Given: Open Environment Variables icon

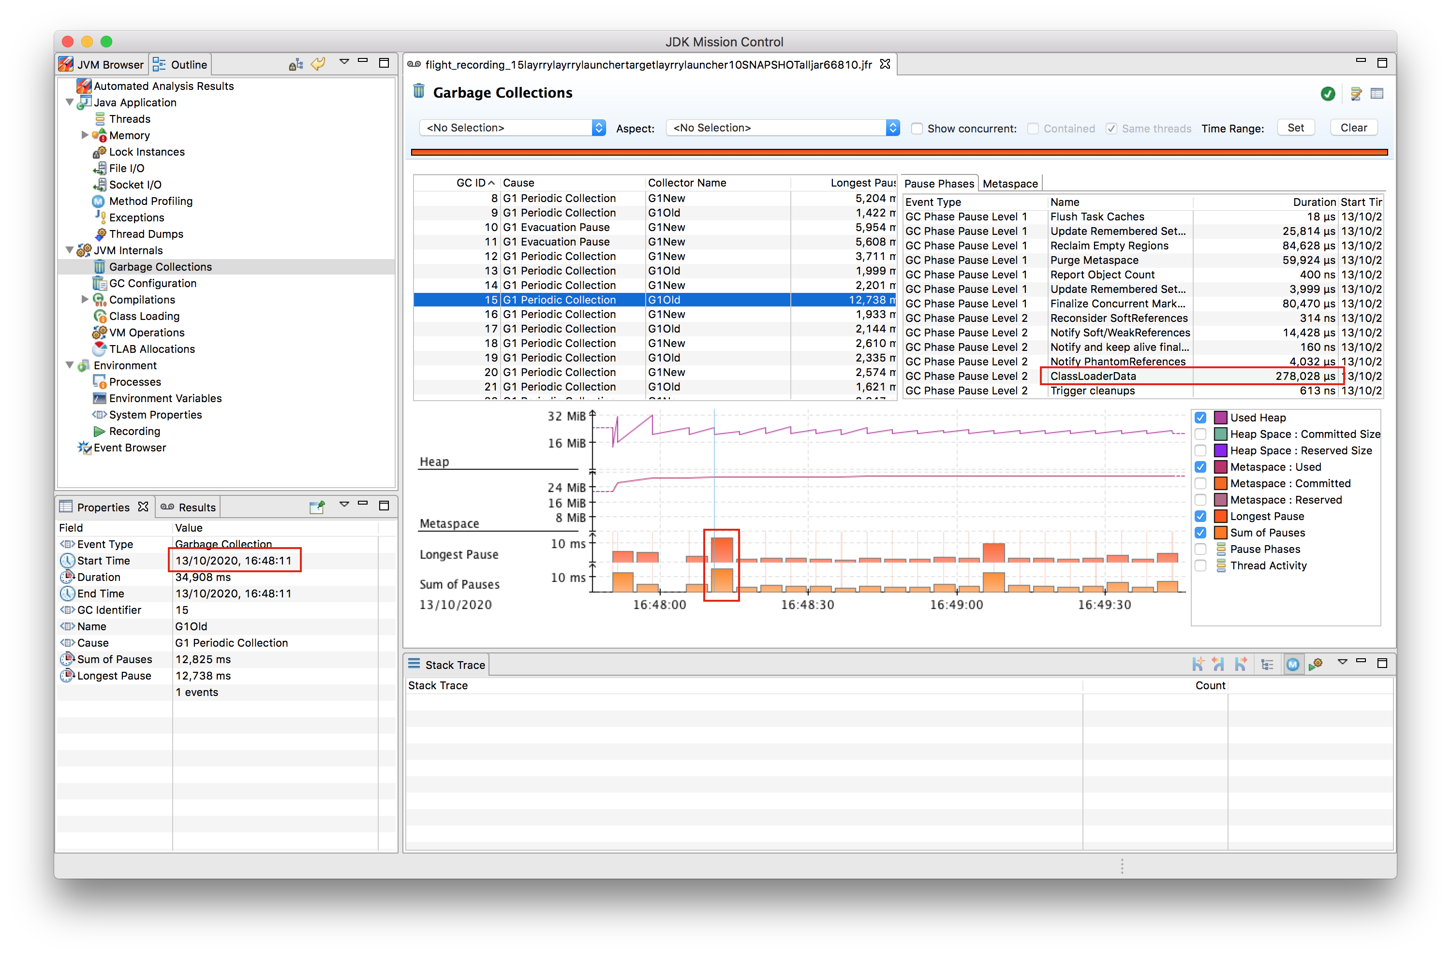Looking at the screenshot, I should click(x=100, y=398).
